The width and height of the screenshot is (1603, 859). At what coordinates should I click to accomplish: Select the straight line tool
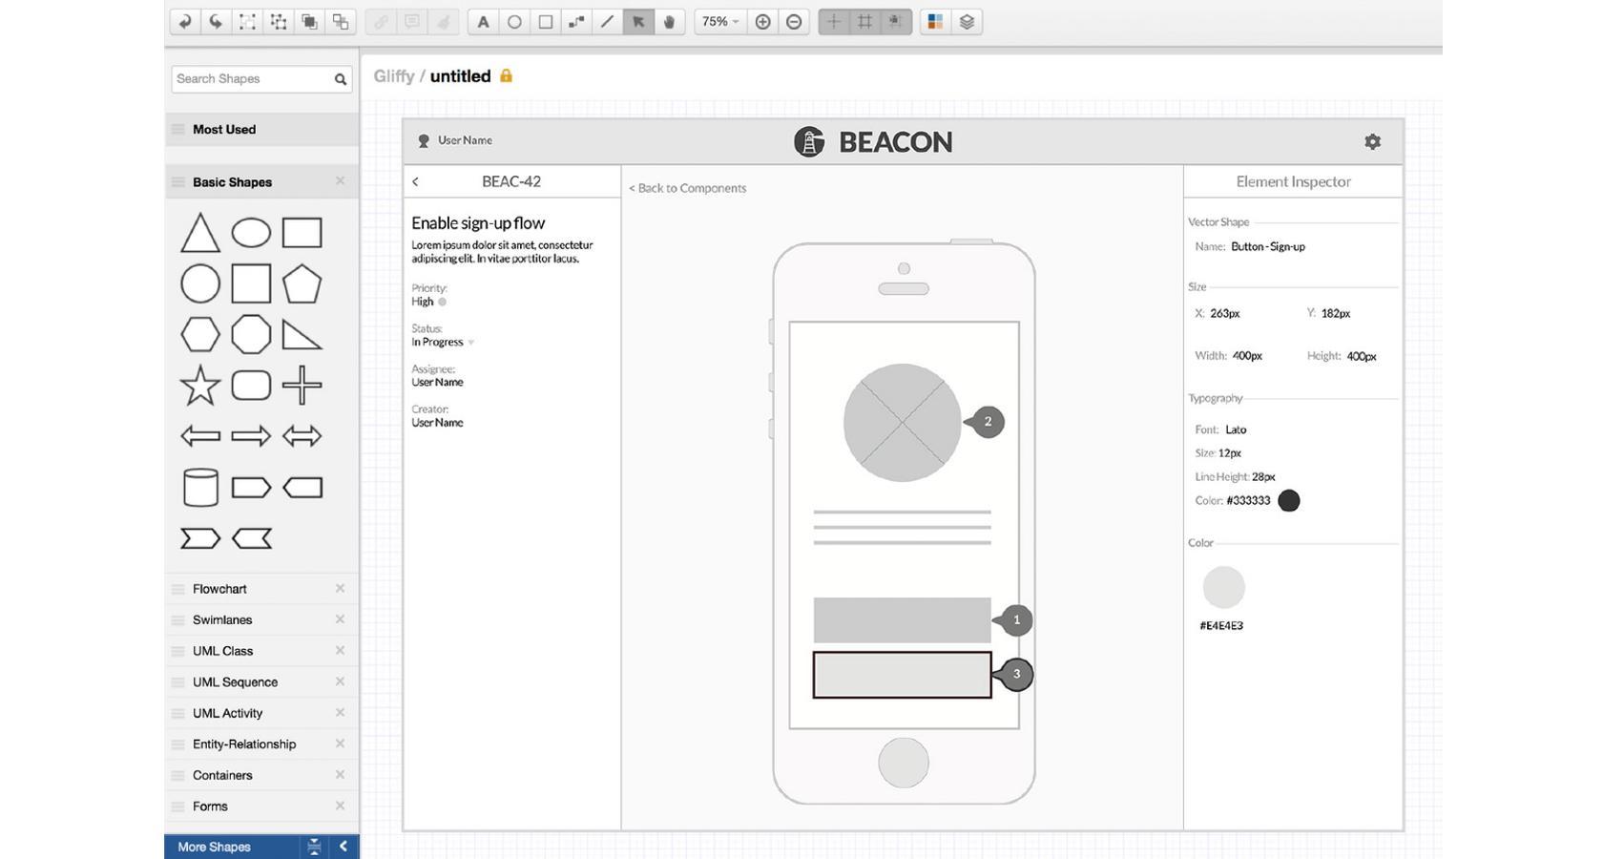pos(607,22)
